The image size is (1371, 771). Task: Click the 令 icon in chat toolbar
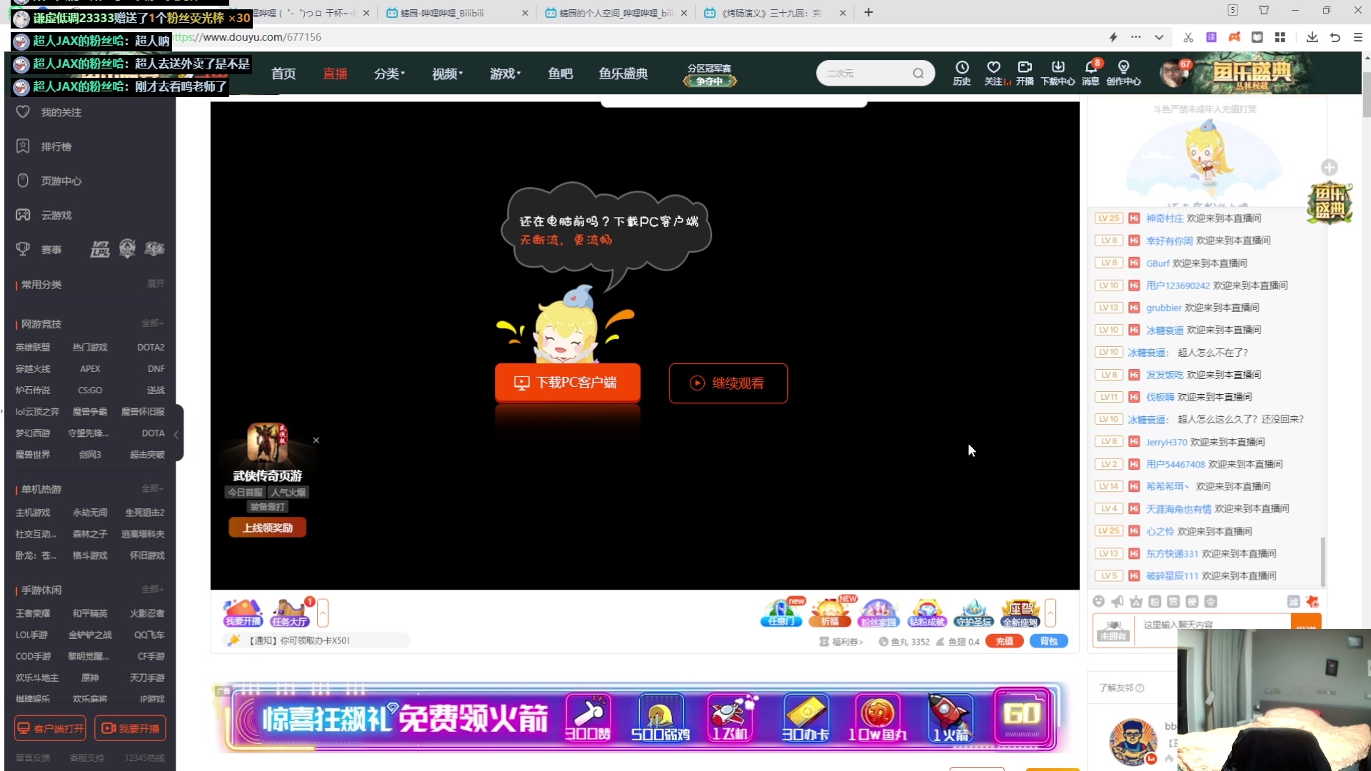[x=1210, y=602]
